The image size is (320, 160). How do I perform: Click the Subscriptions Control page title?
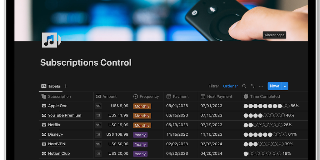point(86,62)
